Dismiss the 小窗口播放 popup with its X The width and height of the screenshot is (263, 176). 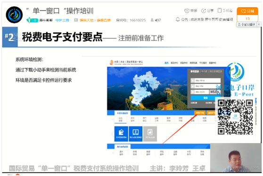tap(259, 25)
